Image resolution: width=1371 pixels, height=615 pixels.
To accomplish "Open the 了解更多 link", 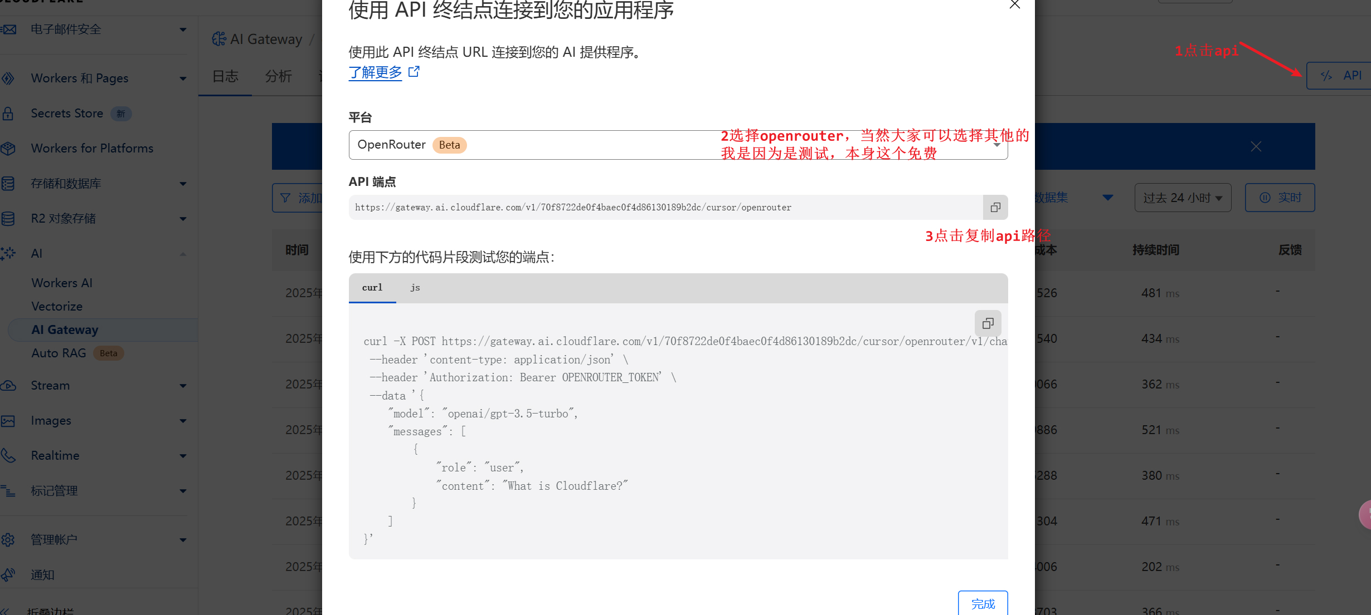I will click(383, 72).
